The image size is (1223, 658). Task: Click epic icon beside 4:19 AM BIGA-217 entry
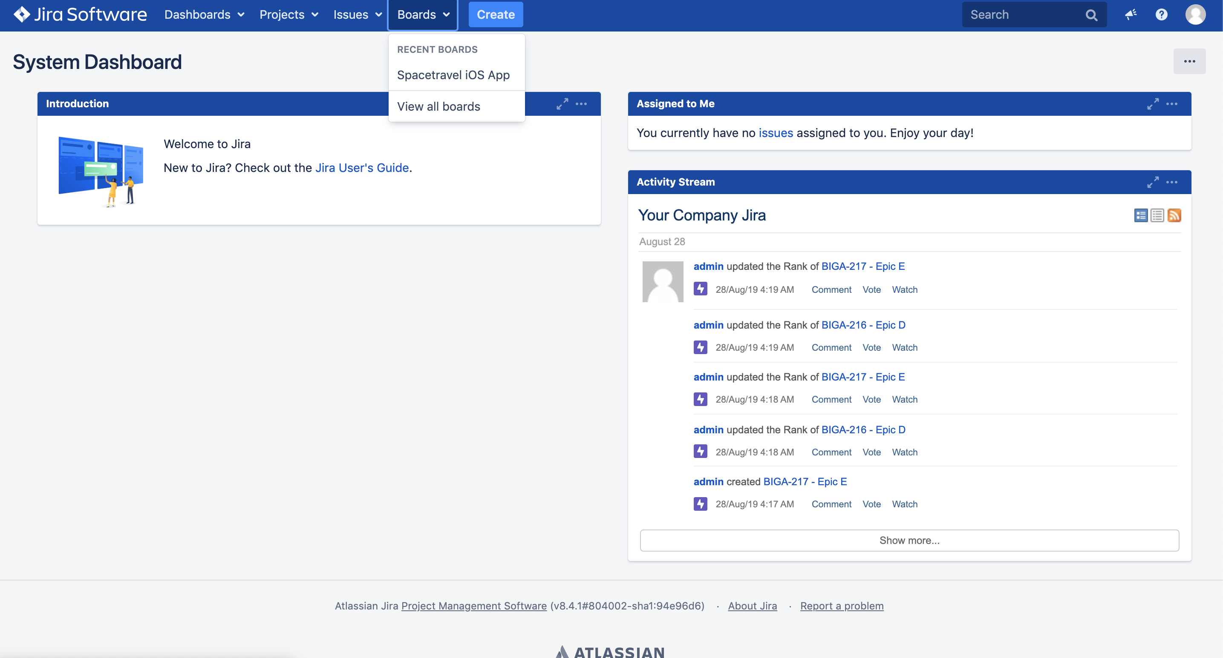click(x=700, y=289)
